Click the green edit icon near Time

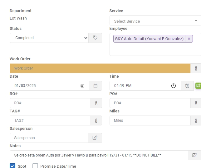pos(198,85)
